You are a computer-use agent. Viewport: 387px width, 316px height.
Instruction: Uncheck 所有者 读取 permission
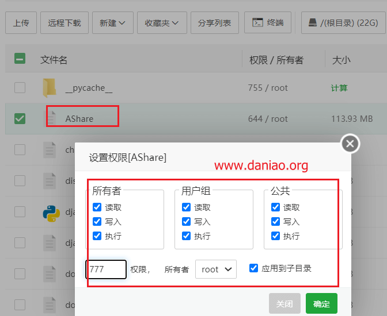coord(97,207)
